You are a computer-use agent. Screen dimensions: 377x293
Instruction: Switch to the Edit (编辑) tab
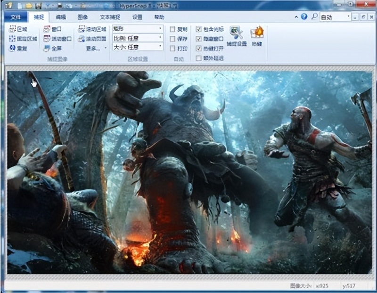(61, 17)
